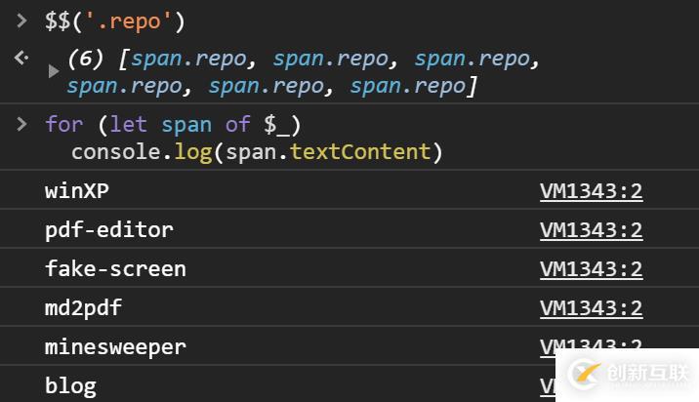Screen dimensions: 699x402
Task: Select the md2pdf log entry
Action: pos(83,308)
